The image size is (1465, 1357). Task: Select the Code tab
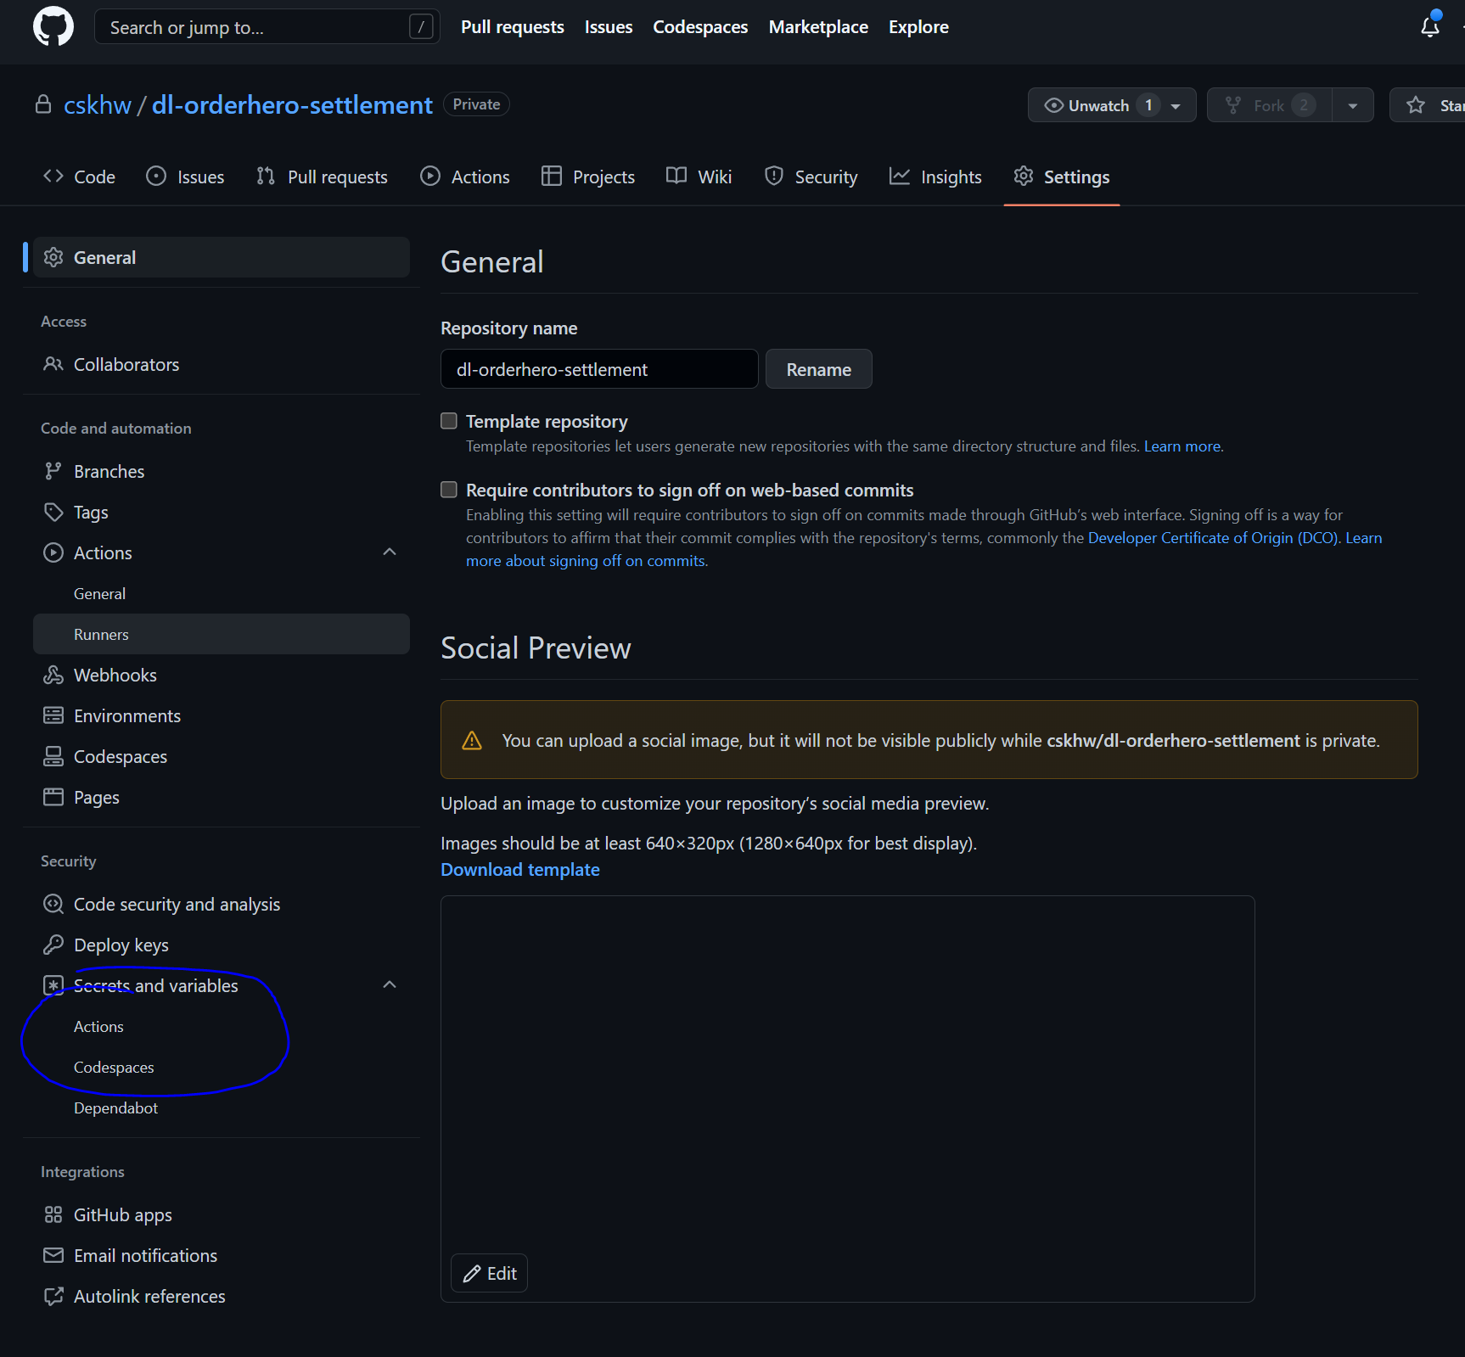(x=79, y=177)
